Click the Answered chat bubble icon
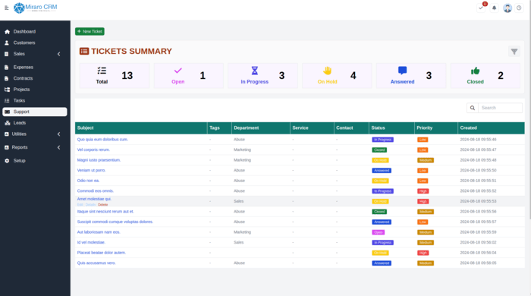531x296 pixels. pyautogui.click(x=402, y=71)
